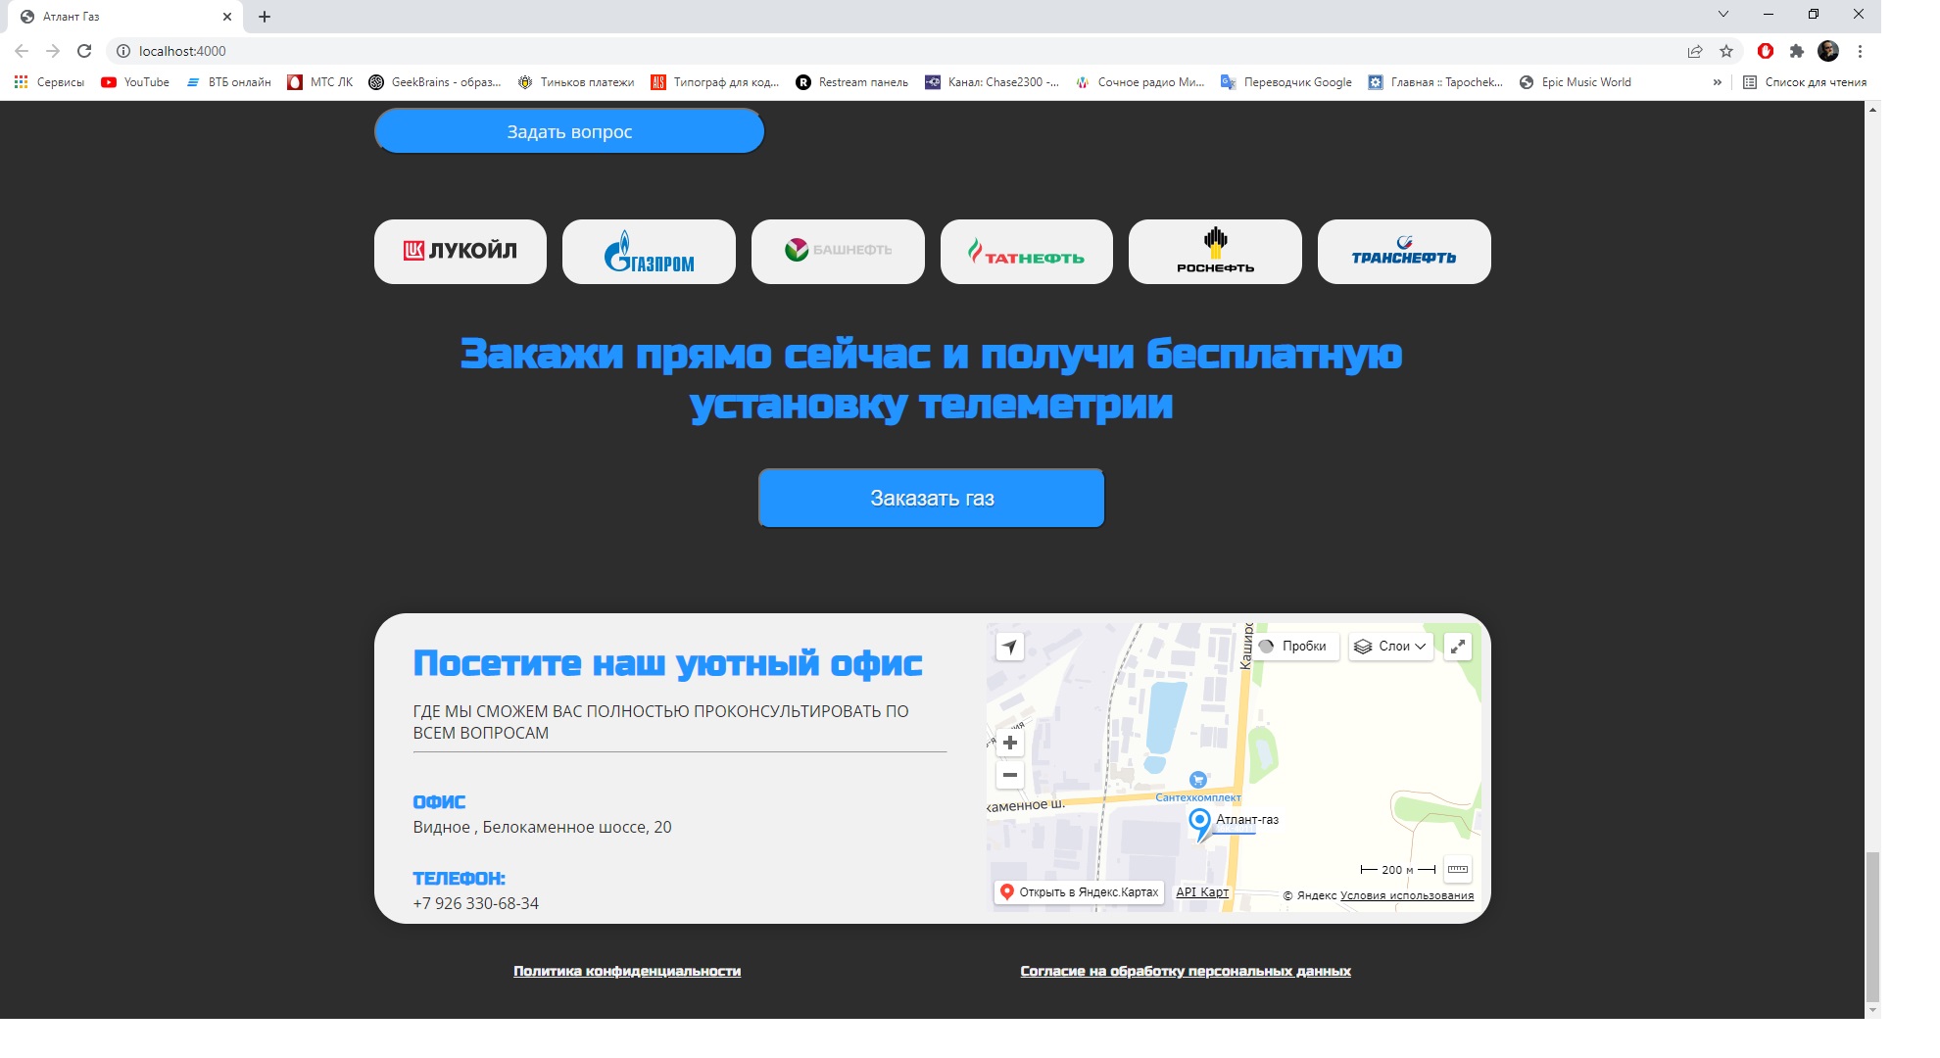
Task: Click phone number +7 926 330-68-34
Action: coord(476,903)
